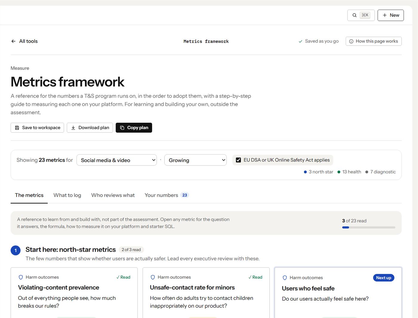Click the plus icon in New button
The height and width of the screenshot is (318, 418).
pos(385,15)
